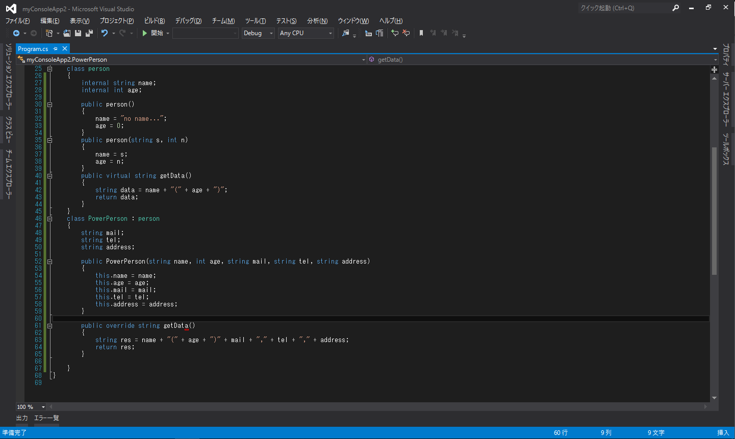Close the Program.cs tab
Screen dimensions: 735x439
click(65, 48)
